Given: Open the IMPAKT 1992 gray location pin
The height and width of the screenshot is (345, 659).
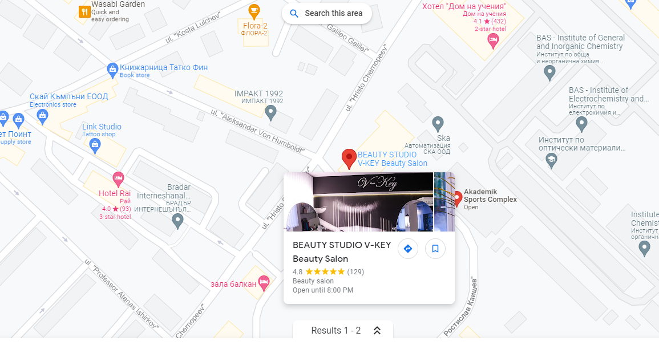Looking at the screenshot, I should click(270, 112).
